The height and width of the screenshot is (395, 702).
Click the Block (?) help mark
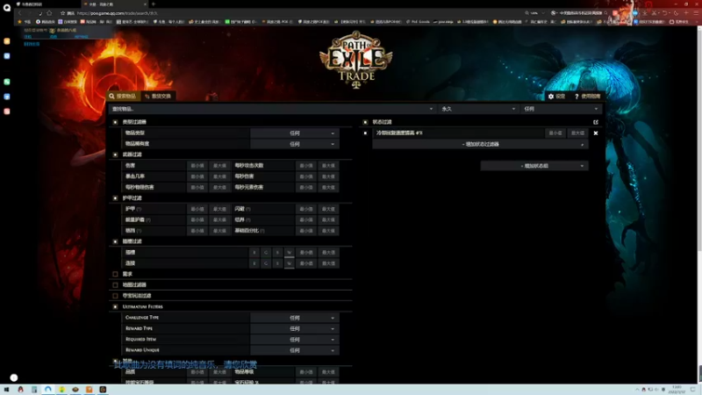(139, 231)
